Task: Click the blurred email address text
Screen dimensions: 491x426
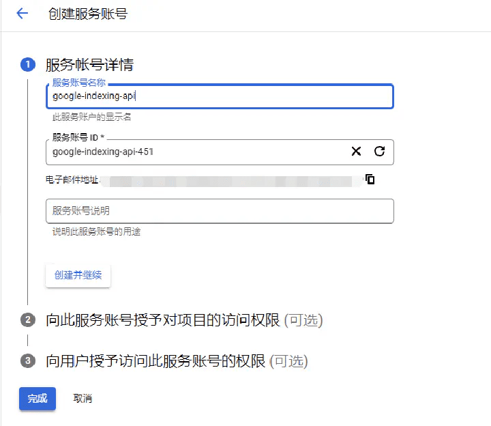Action: (232, 180)
